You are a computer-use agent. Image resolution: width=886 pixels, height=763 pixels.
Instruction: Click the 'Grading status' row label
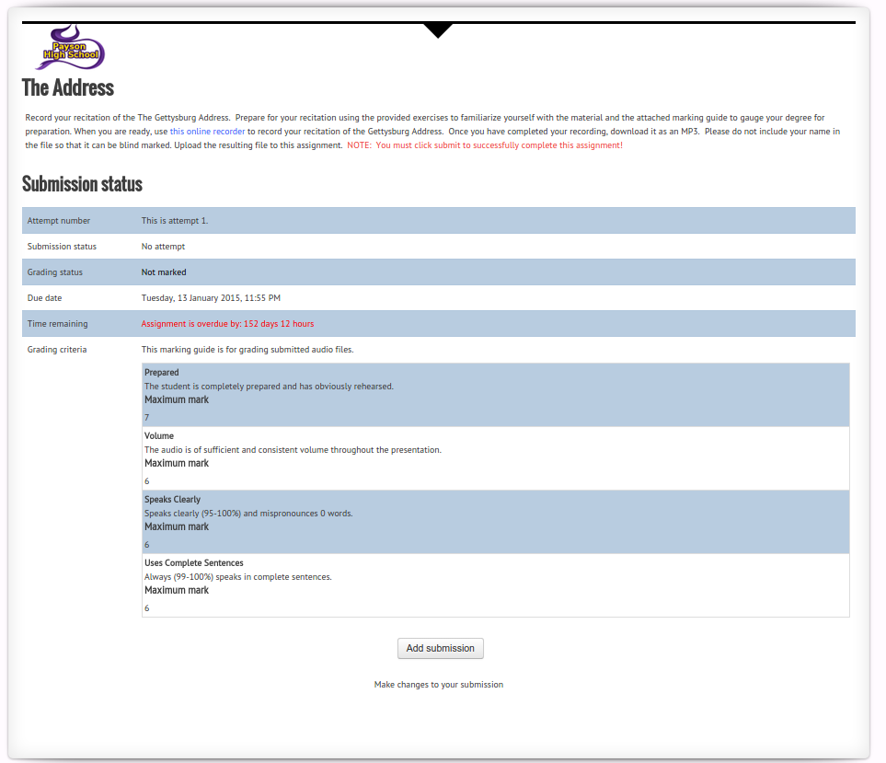pyautogui.click(x=55, y=272)
